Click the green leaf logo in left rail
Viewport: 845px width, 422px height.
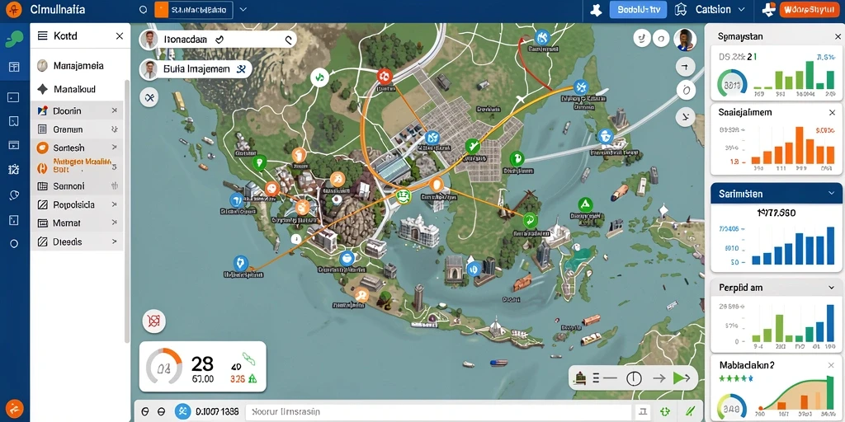point(15,39)
